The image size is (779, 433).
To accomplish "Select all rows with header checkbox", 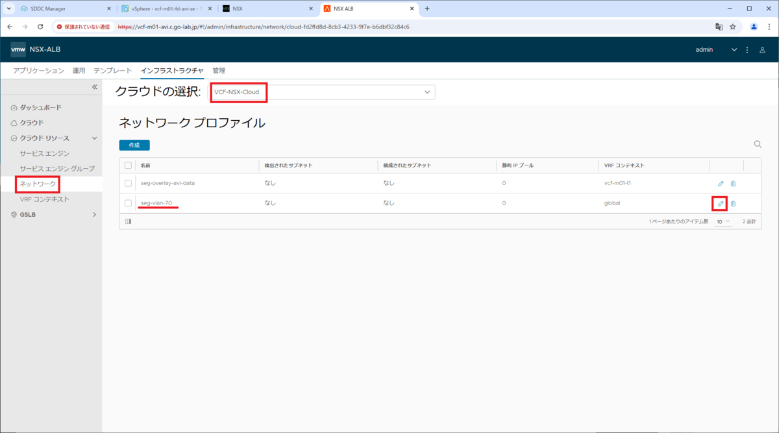I will click(128, 166).
